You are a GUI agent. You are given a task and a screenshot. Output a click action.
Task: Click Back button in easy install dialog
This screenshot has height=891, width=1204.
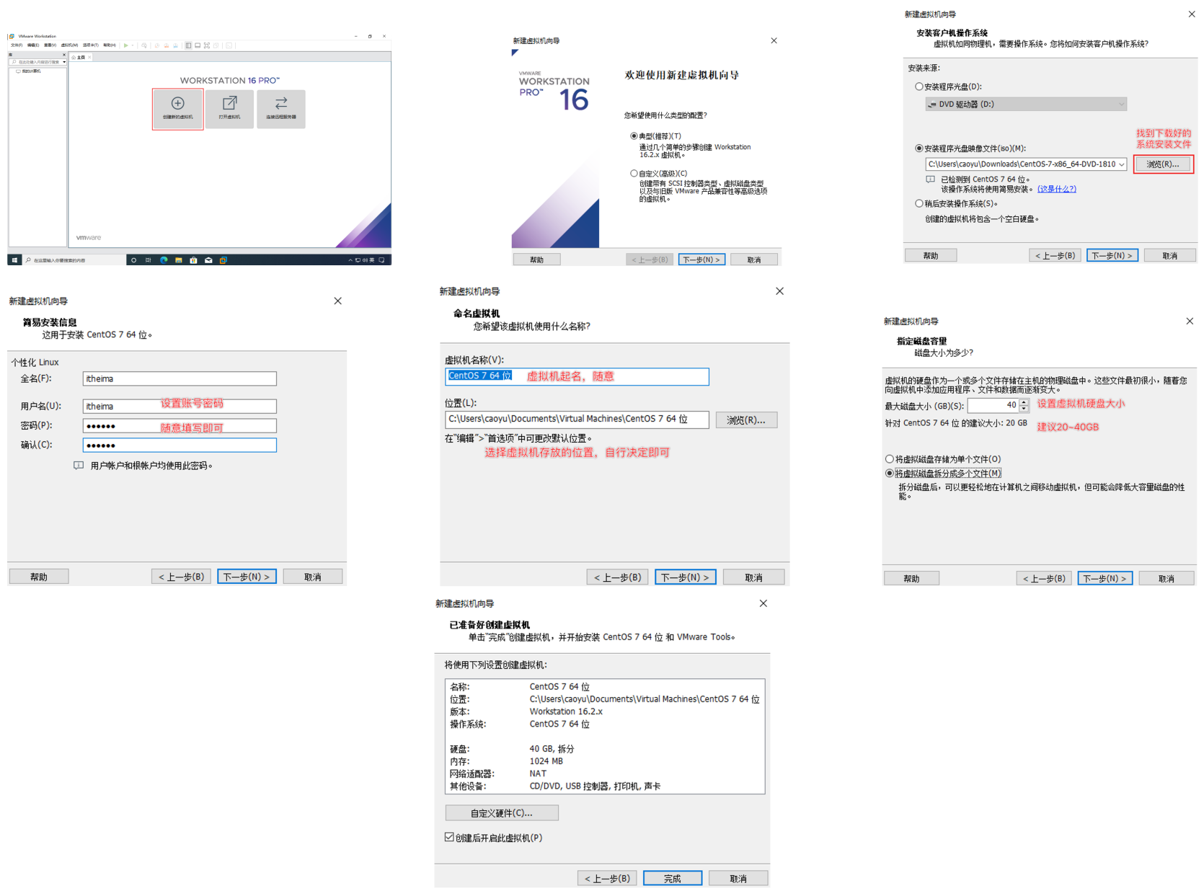coord(181,577)
